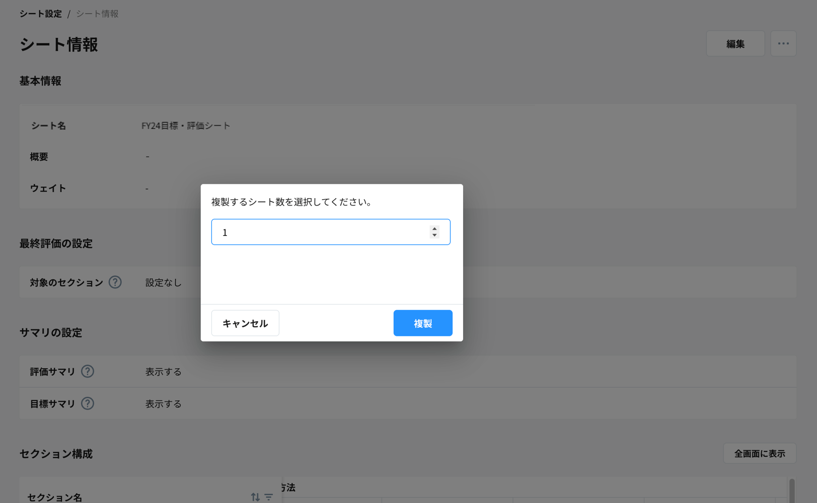Click the filter icon in セクション名 column
Image resolution: width=817 pixels, height=503 pixels.
pos(269,497)
